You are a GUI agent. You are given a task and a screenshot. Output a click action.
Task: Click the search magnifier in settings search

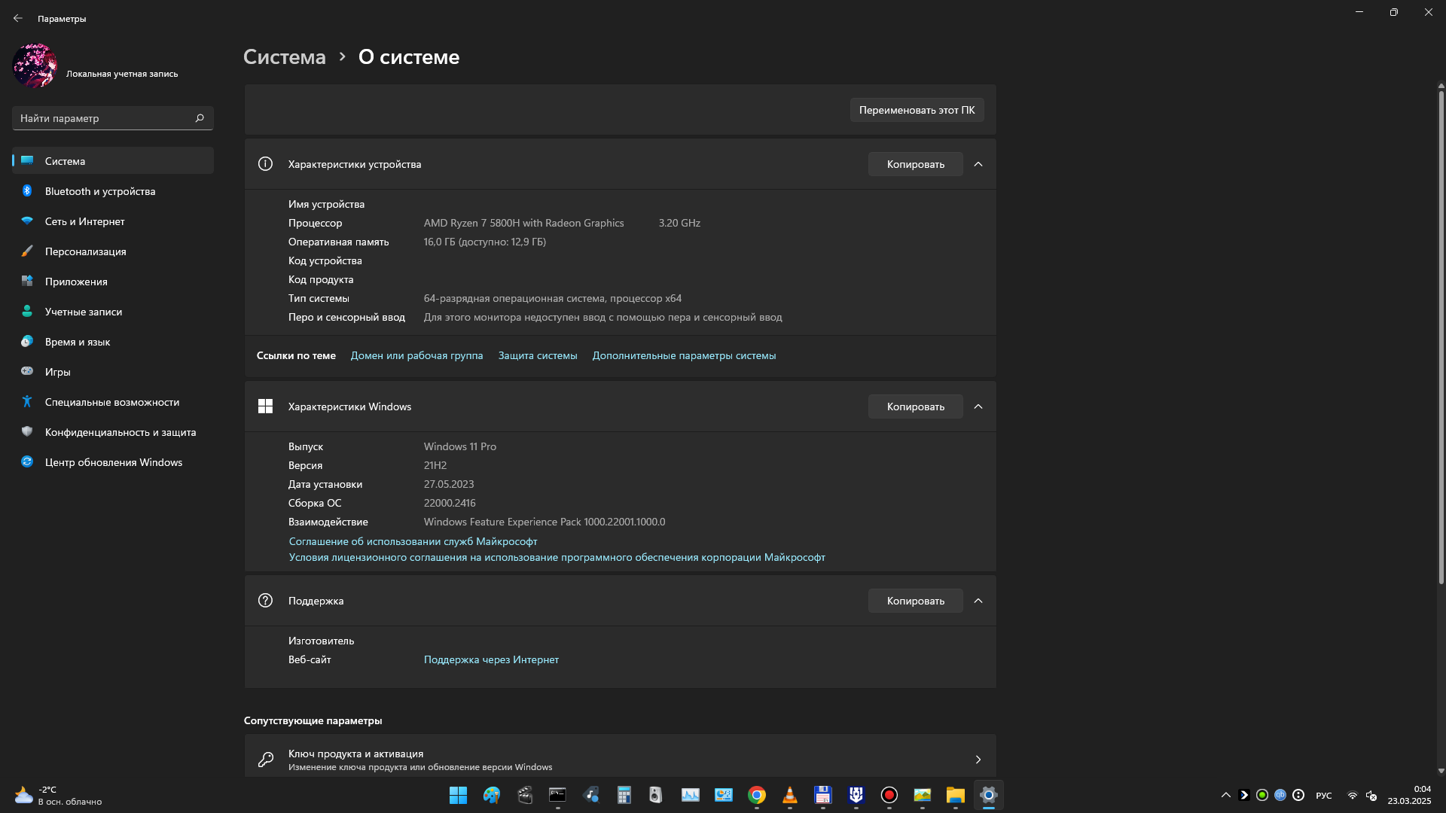(x=200, y=118)
